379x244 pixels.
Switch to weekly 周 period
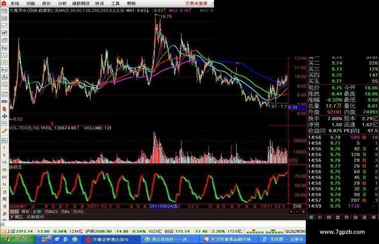click(5, 199)
